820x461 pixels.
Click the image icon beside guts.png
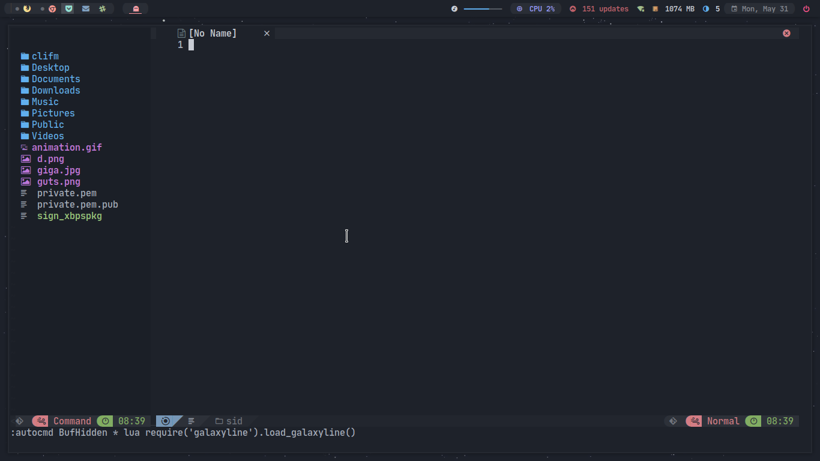(x=25, y=181)
